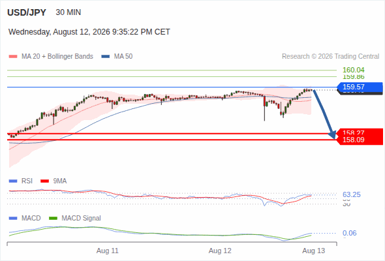Click the green MACD Signal legend swatch
This screenshot has height=261, width=385.
[53, 219]
